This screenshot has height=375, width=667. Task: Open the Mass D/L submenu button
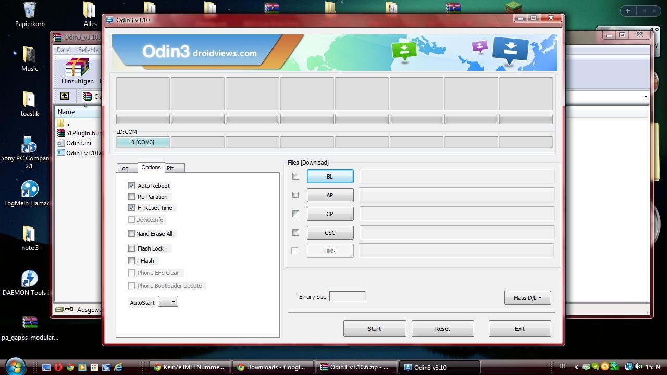pos(527,298)
